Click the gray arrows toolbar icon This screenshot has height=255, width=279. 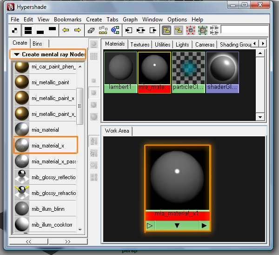tap(214, 30)
